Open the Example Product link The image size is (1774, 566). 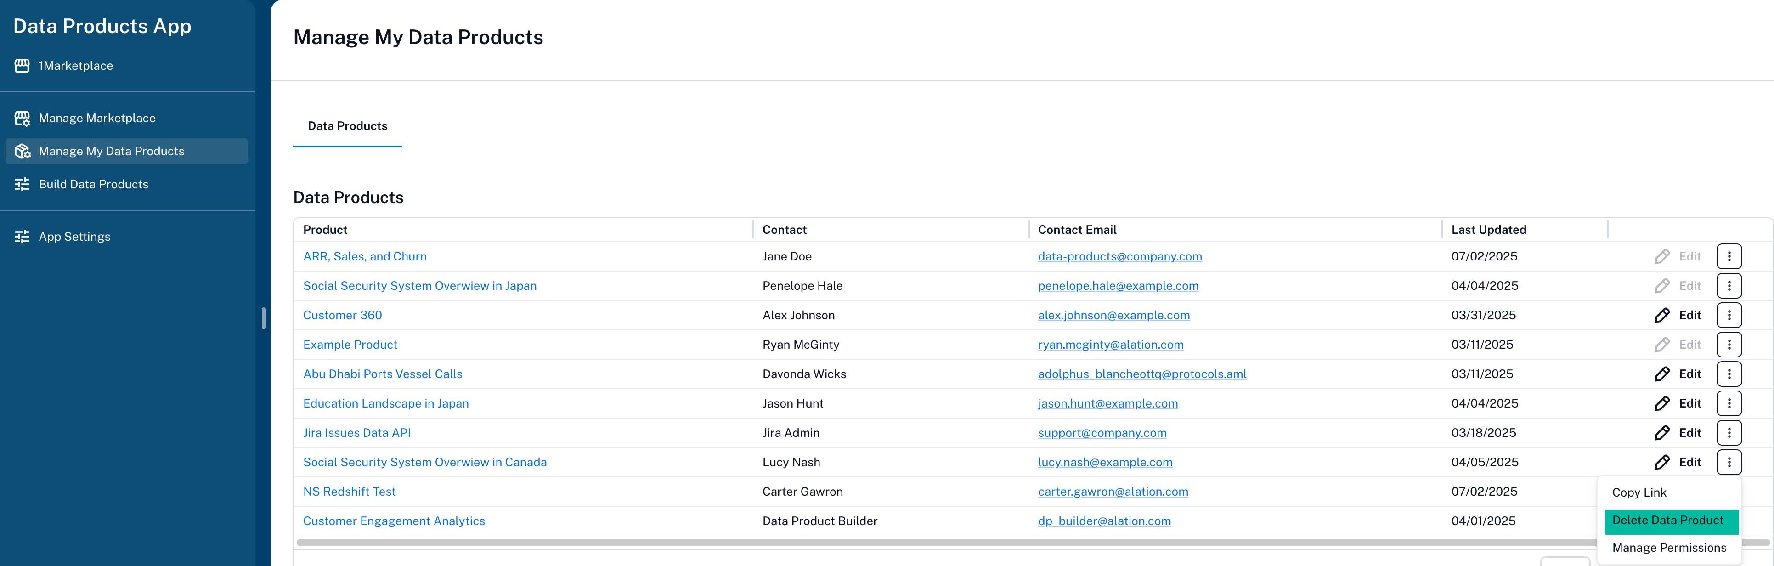(350, 344)
